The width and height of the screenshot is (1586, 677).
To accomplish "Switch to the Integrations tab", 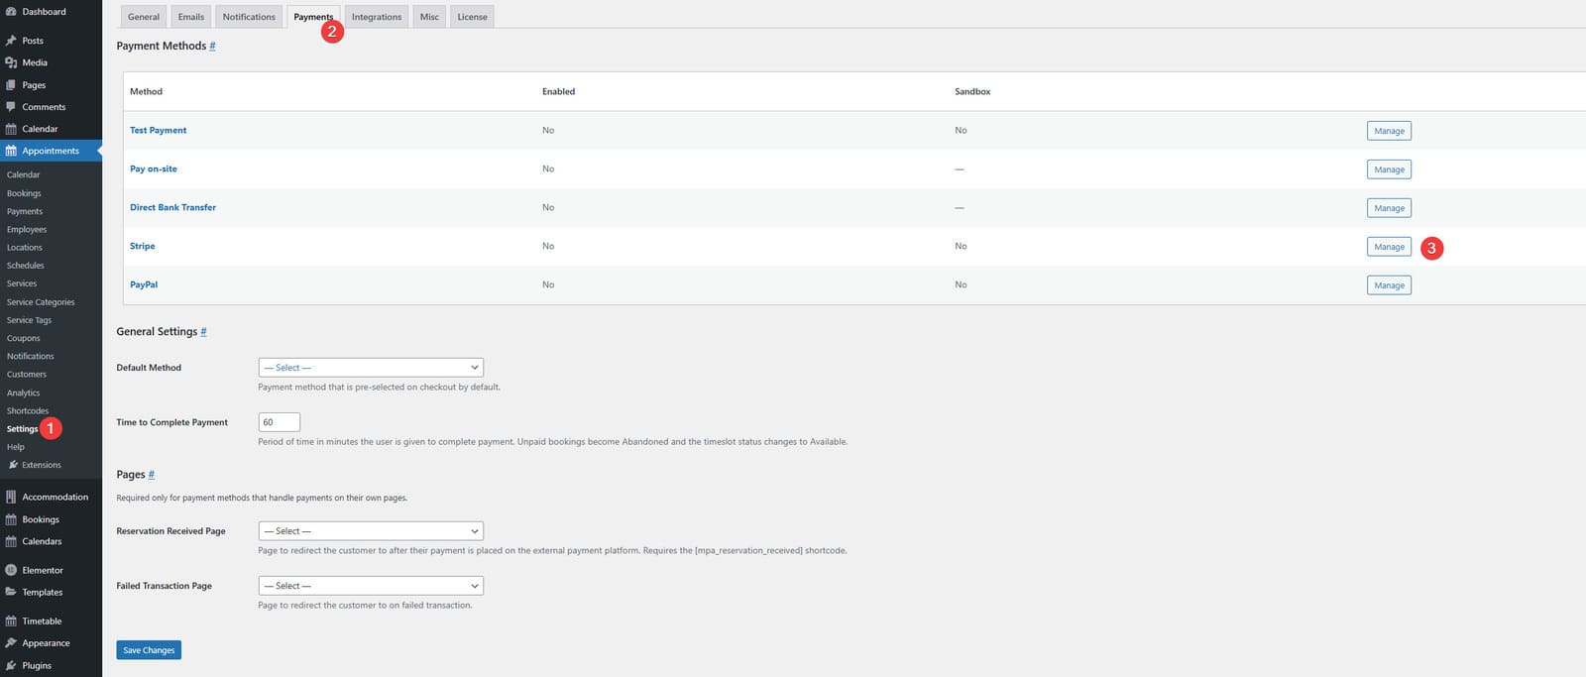I will pyautogui.click(x=377, y=17).
